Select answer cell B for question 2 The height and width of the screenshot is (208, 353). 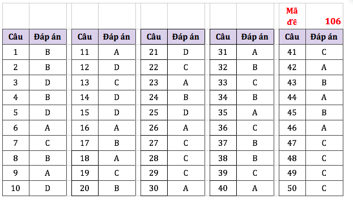pyautogui.click(x=48, y=67)
